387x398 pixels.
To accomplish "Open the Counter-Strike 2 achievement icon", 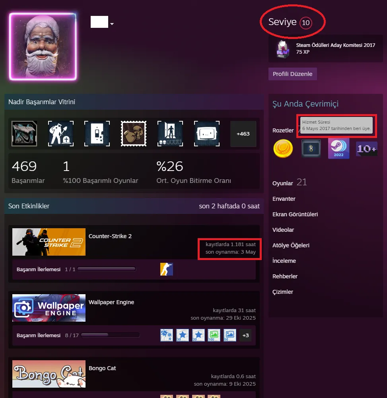I will point(167,269).
